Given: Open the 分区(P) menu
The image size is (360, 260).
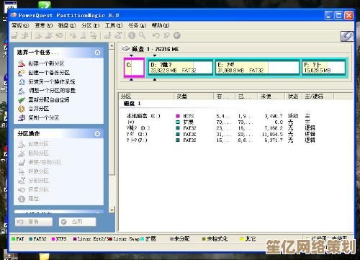Looking at the screenshot, I should coord(90,25).
